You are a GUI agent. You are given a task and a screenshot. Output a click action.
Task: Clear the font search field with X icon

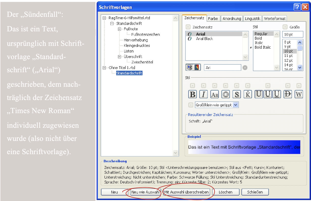coord(245,68)
